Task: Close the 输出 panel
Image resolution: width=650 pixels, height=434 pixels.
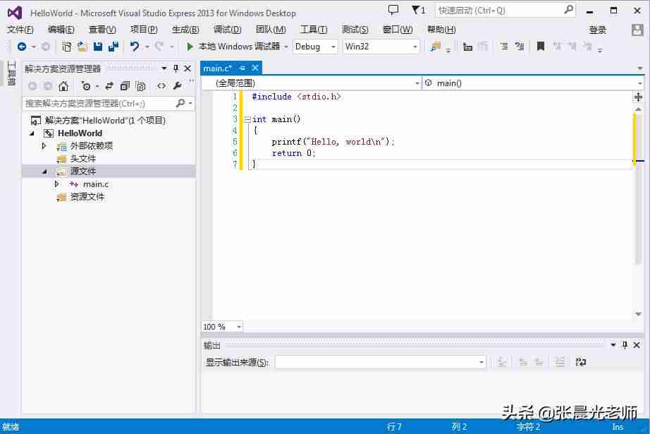Action: pyautogui.click(x=637, y=345)
